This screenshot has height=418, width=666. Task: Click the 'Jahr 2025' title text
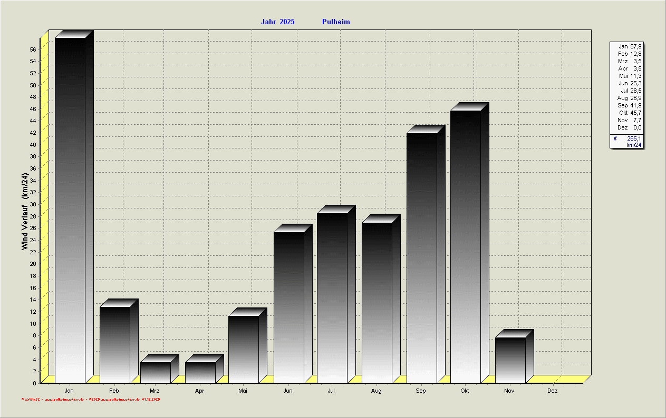[277, 22]
